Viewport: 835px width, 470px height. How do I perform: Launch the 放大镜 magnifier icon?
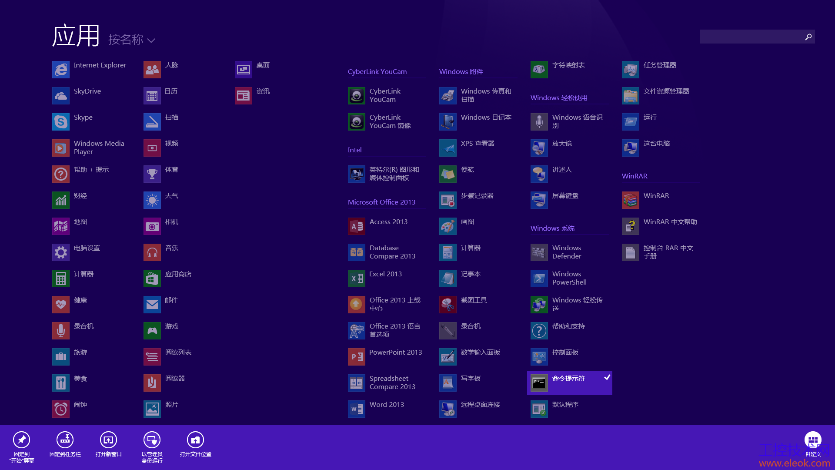(539, 148)
